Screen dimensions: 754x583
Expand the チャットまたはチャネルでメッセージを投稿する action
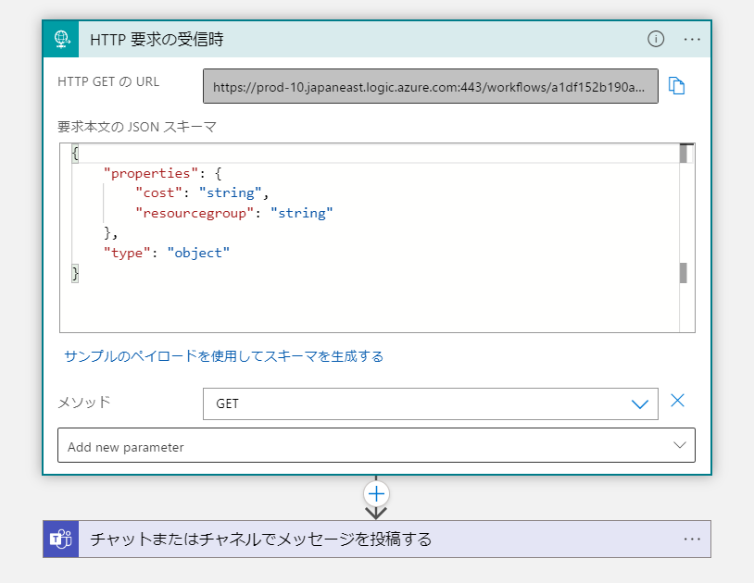[x=376, y=539]
